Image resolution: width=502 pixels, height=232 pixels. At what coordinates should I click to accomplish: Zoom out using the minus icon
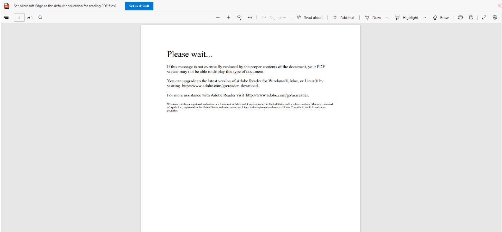pyautogui.click(x=218, y=18)
